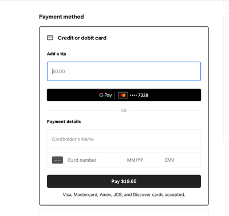Select the Credit or debit card option heading

[x=82, y=38]
